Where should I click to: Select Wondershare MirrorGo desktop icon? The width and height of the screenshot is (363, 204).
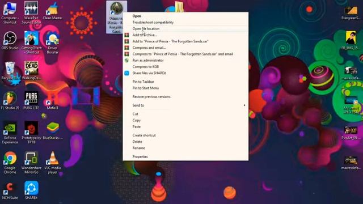(31, 163)
